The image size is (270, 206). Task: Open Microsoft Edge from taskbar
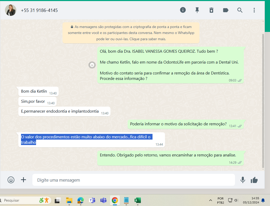80,200
